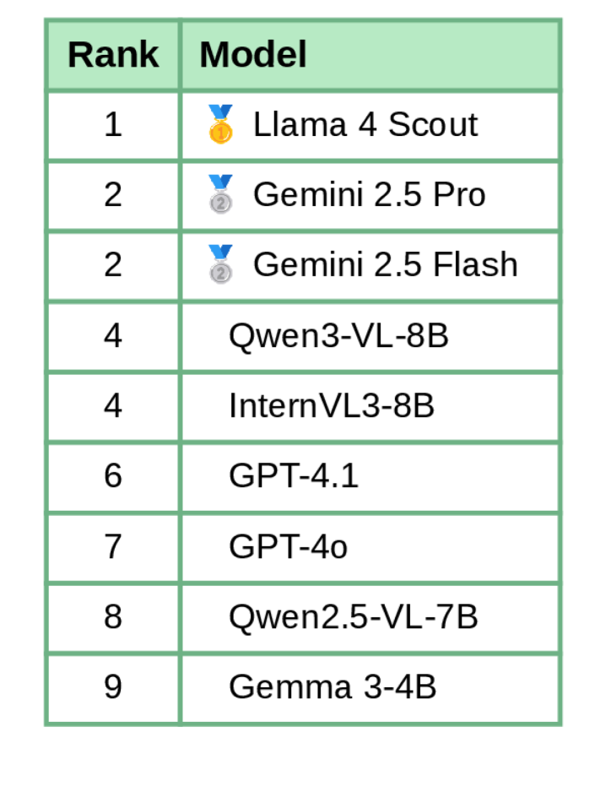
Task: Choose the GPT-4o model row
Action: click(x=288, y=547)
